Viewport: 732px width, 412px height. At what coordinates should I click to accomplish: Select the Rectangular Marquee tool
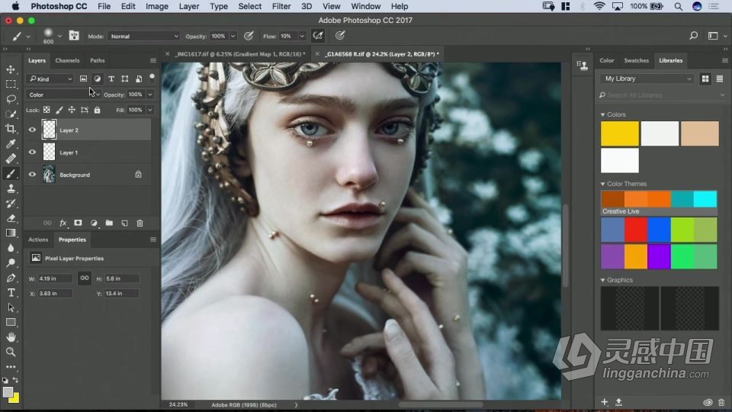tap(11, 84)
